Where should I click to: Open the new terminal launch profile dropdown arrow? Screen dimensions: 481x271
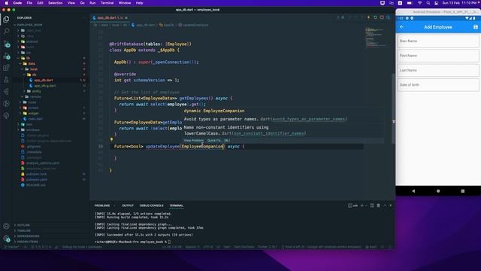(366, 206)
